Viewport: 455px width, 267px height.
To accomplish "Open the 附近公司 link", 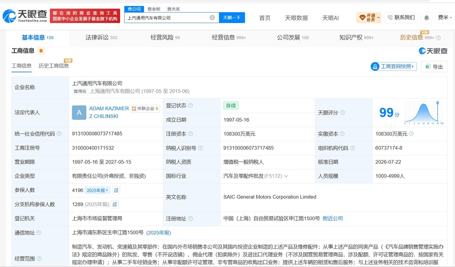I will (x=333, y=219).
